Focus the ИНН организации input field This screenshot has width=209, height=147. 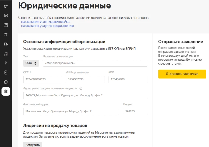click(x=85, y=79)
